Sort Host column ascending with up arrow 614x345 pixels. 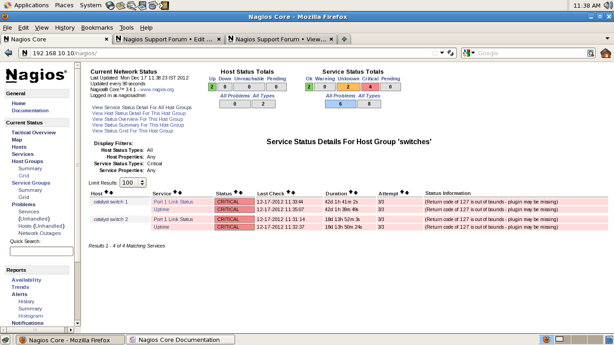(106, 192)
